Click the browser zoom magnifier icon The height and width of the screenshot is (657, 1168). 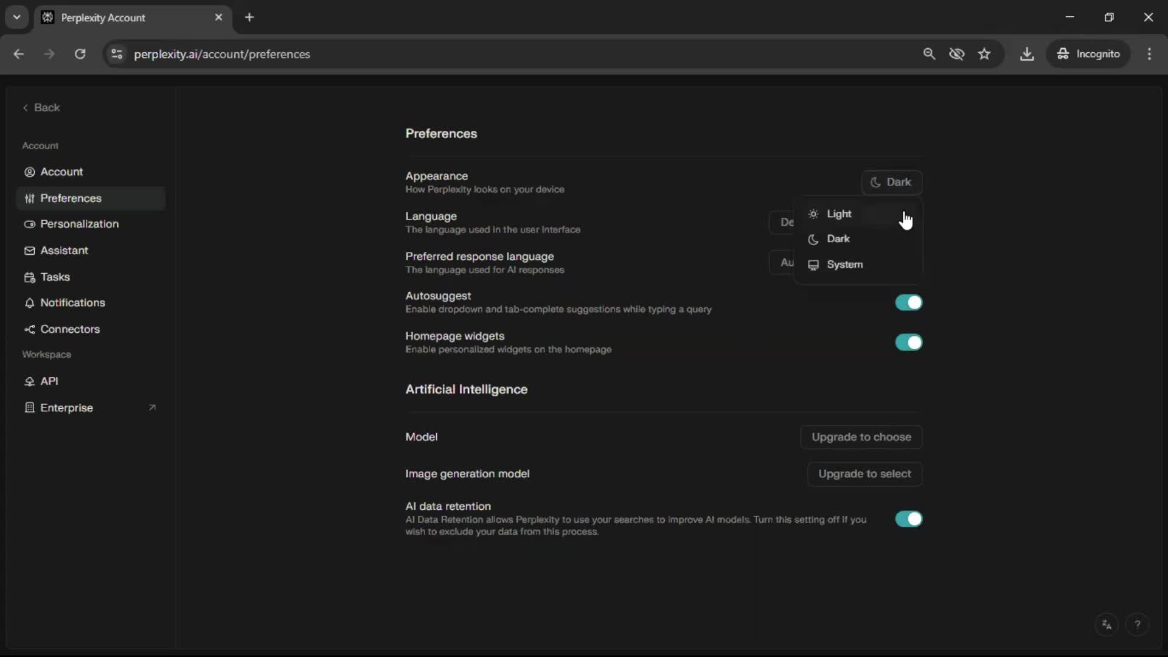click(x=929, y=54)
